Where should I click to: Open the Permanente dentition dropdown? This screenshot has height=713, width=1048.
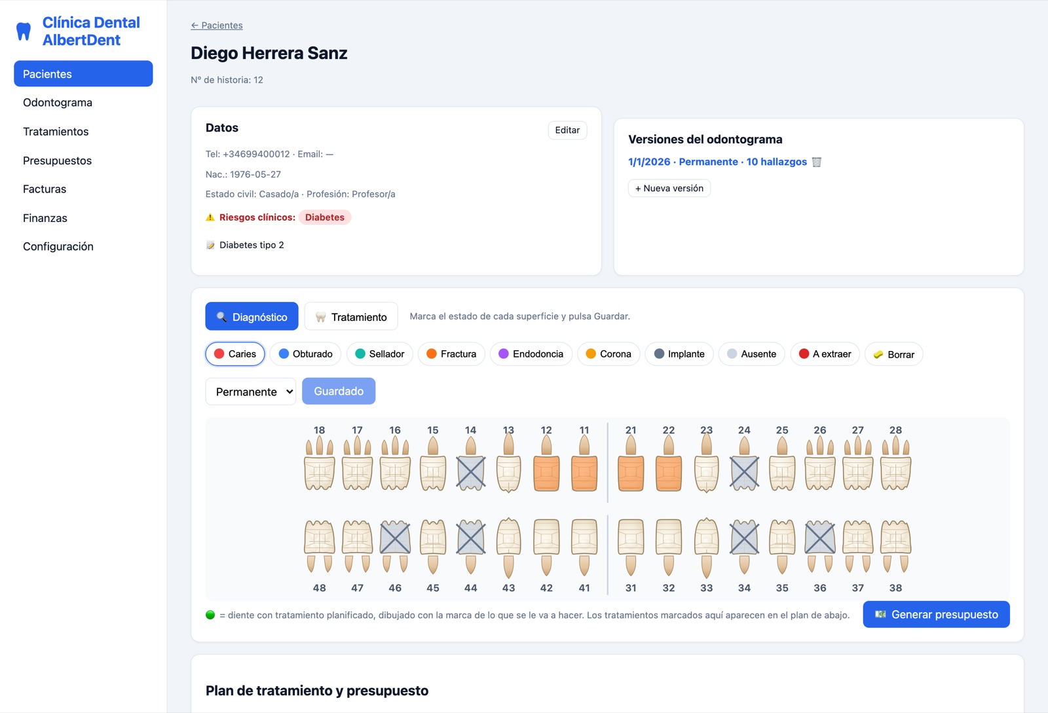251,392
